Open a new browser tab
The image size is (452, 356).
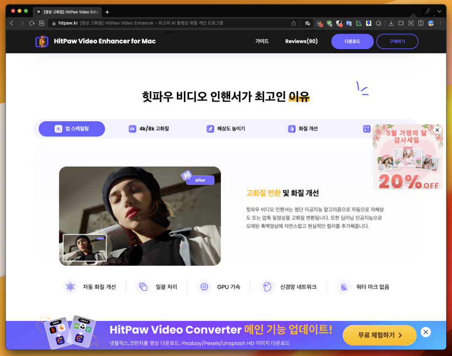pyautogui.click(x=107, y=12)
